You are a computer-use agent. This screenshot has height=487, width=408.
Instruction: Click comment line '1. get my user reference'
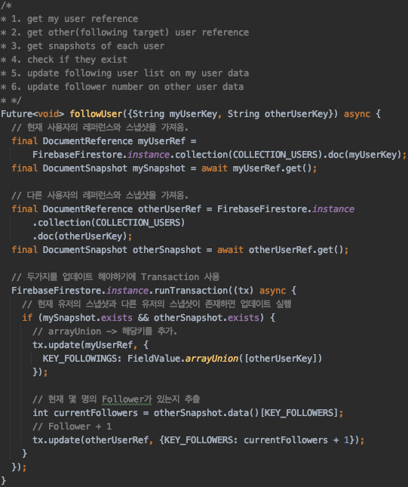click(75, 19)
